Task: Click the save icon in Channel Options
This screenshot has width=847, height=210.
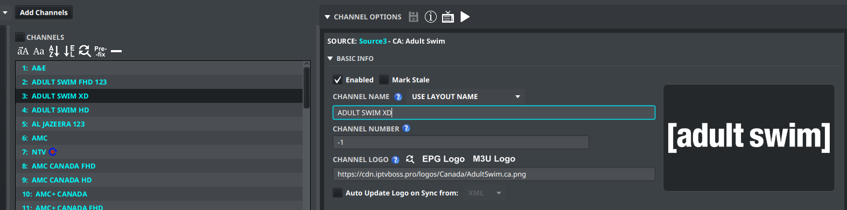Action: coord(414,17)
